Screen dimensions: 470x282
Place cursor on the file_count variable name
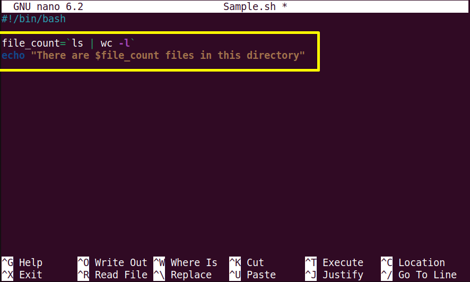(x=31, y=43)
